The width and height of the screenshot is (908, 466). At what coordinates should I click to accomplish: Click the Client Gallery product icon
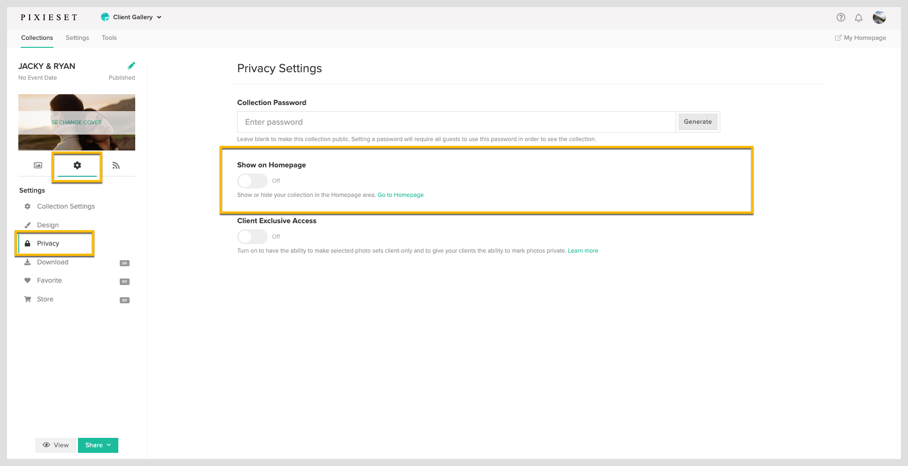(105, 17)
